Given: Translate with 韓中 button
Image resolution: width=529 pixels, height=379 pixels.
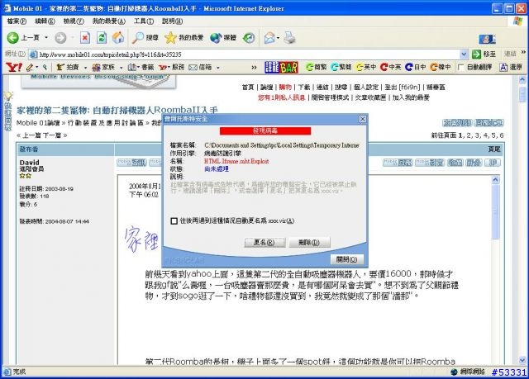Looking at the screenshot, I should pos(441,68).
